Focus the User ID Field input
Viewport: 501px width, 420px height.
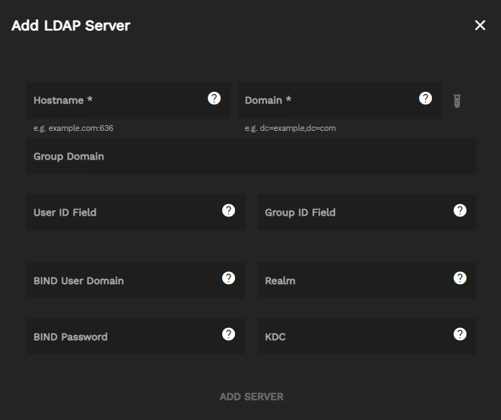[122, 213]
